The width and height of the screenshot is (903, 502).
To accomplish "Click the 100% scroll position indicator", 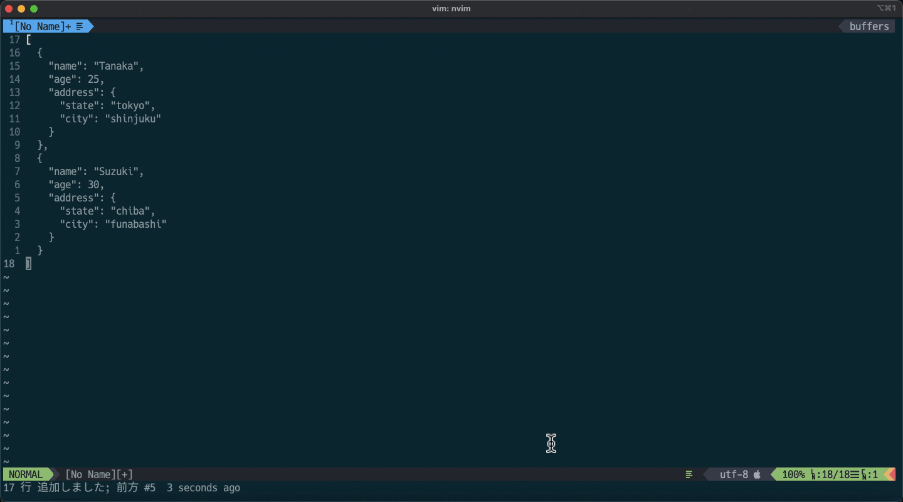I will point(793,474).
